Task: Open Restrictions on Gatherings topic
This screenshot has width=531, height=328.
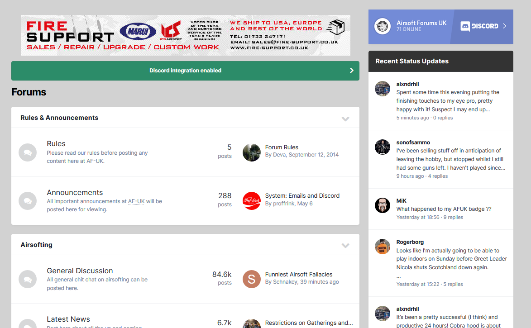Action: [309, 323]
